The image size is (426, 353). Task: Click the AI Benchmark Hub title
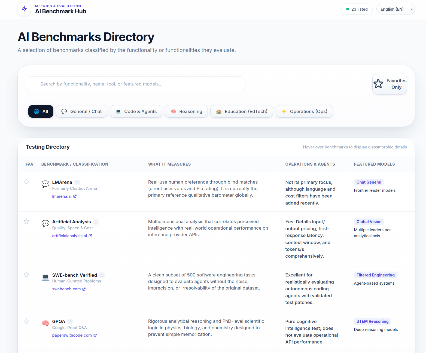click(60, 11)
